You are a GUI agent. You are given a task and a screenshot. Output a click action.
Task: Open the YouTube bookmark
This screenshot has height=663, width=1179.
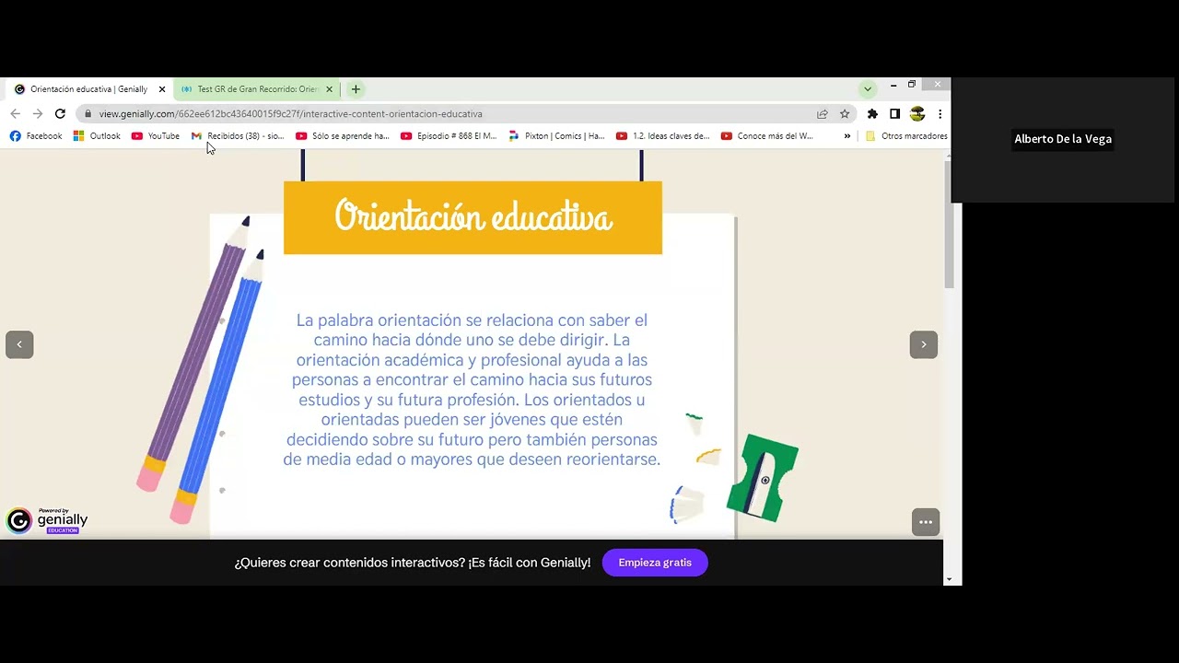pyautogui.click(x=156, y=136)
